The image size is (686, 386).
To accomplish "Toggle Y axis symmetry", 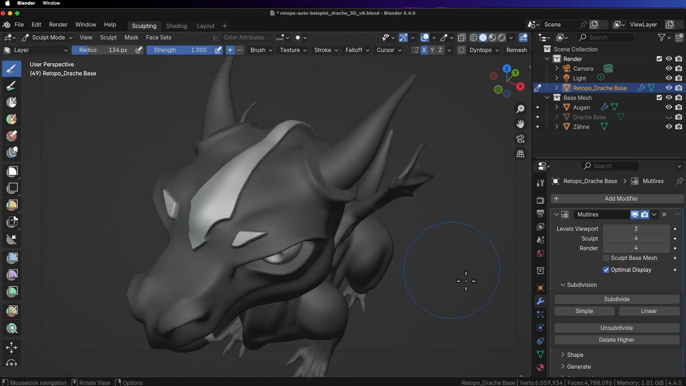I will click(x=432, y=50).
